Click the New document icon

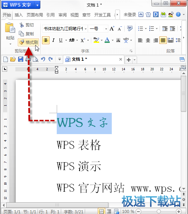point(5,59)
